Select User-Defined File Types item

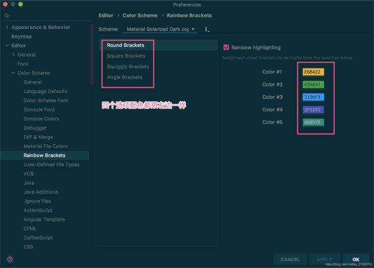click(52, 165)
